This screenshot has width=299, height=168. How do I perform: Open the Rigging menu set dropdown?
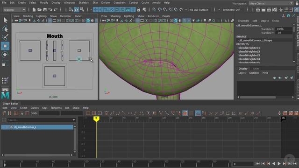14,10
